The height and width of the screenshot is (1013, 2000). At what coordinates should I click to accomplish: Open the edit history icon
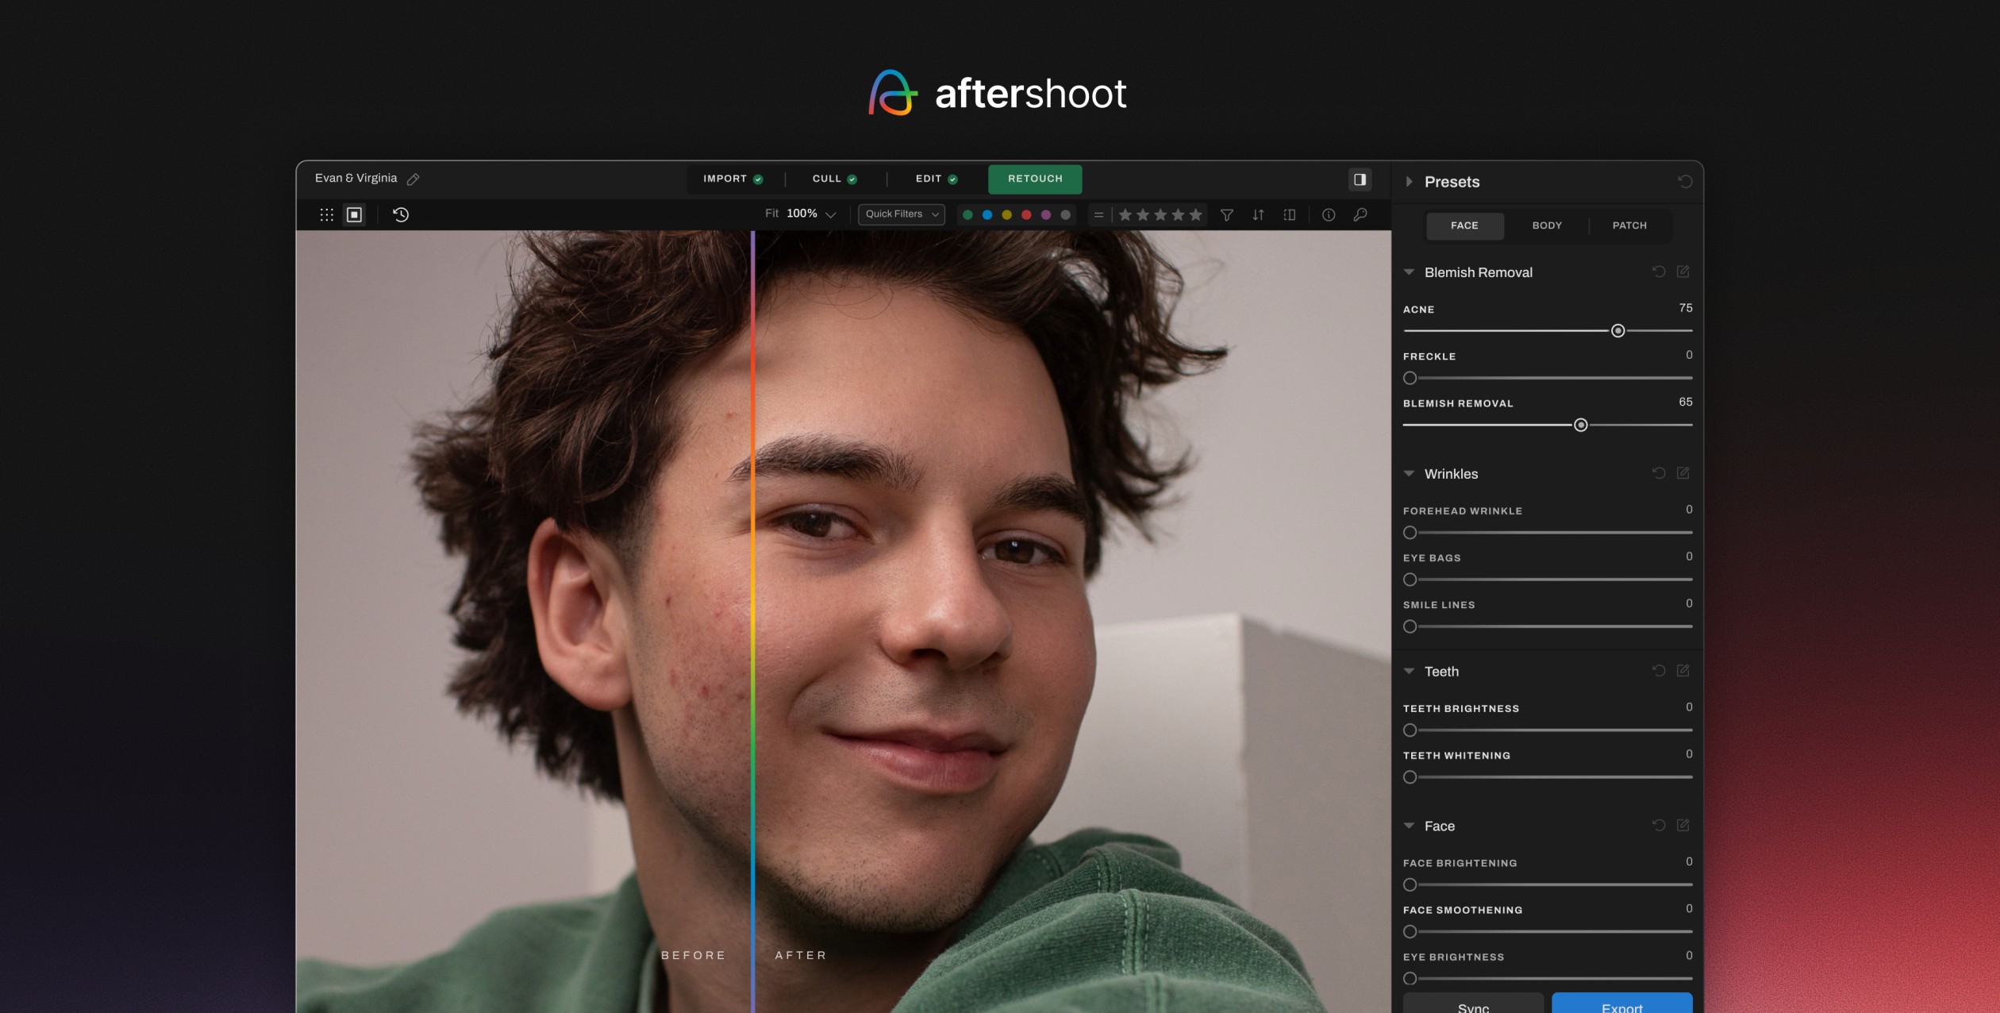click(401, 215)
